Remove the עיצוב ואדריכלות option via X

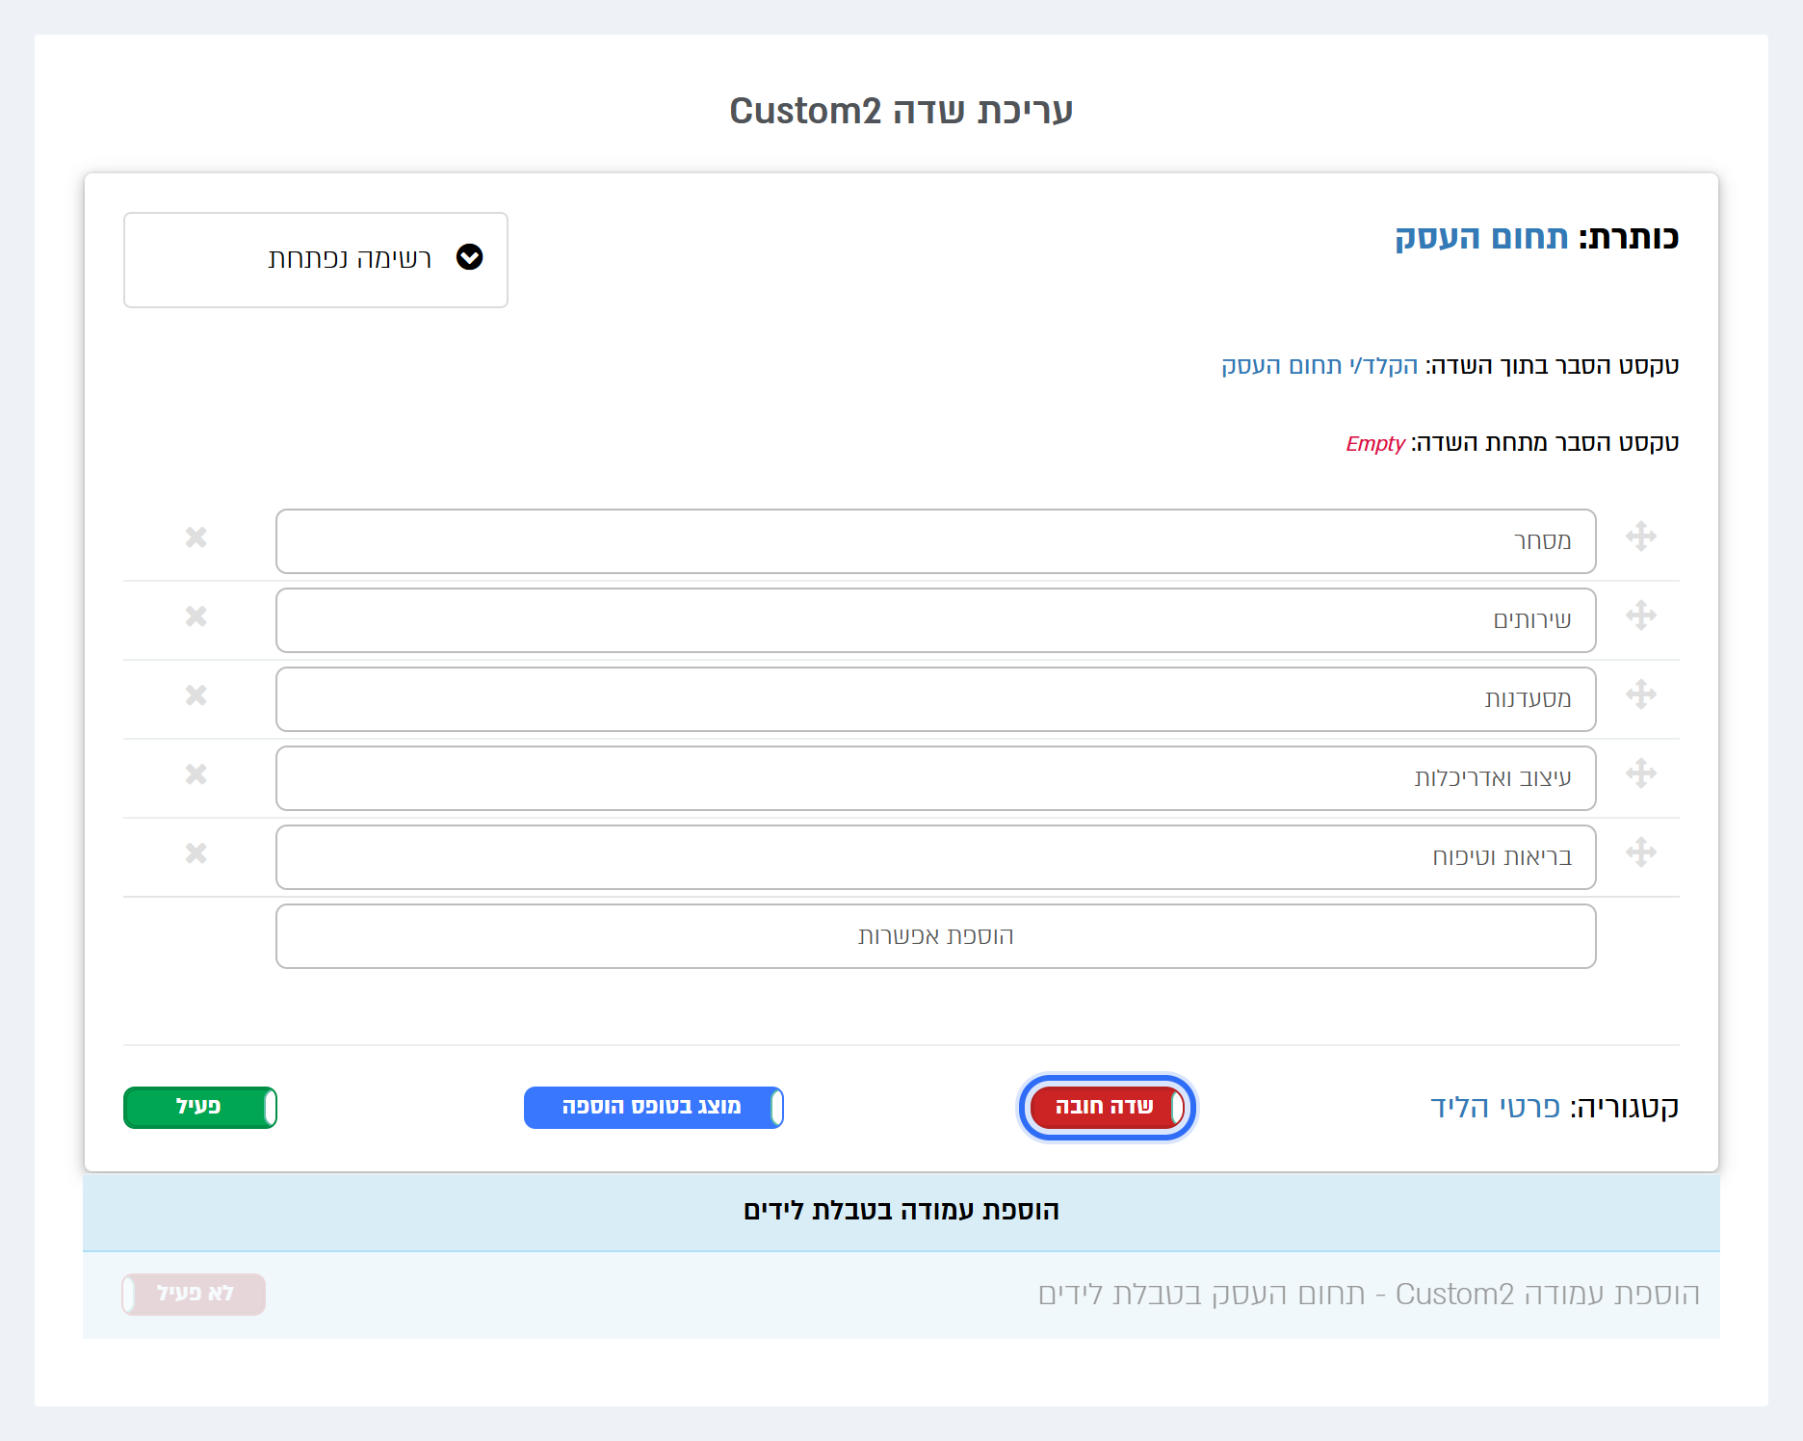196,774
